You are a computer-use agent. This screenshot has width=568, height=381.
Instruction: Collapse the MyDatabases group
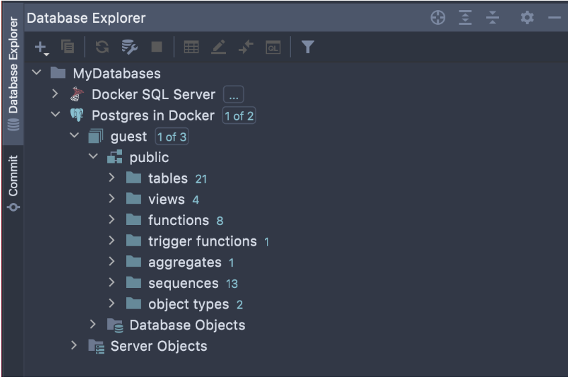[x=37, y=72]
